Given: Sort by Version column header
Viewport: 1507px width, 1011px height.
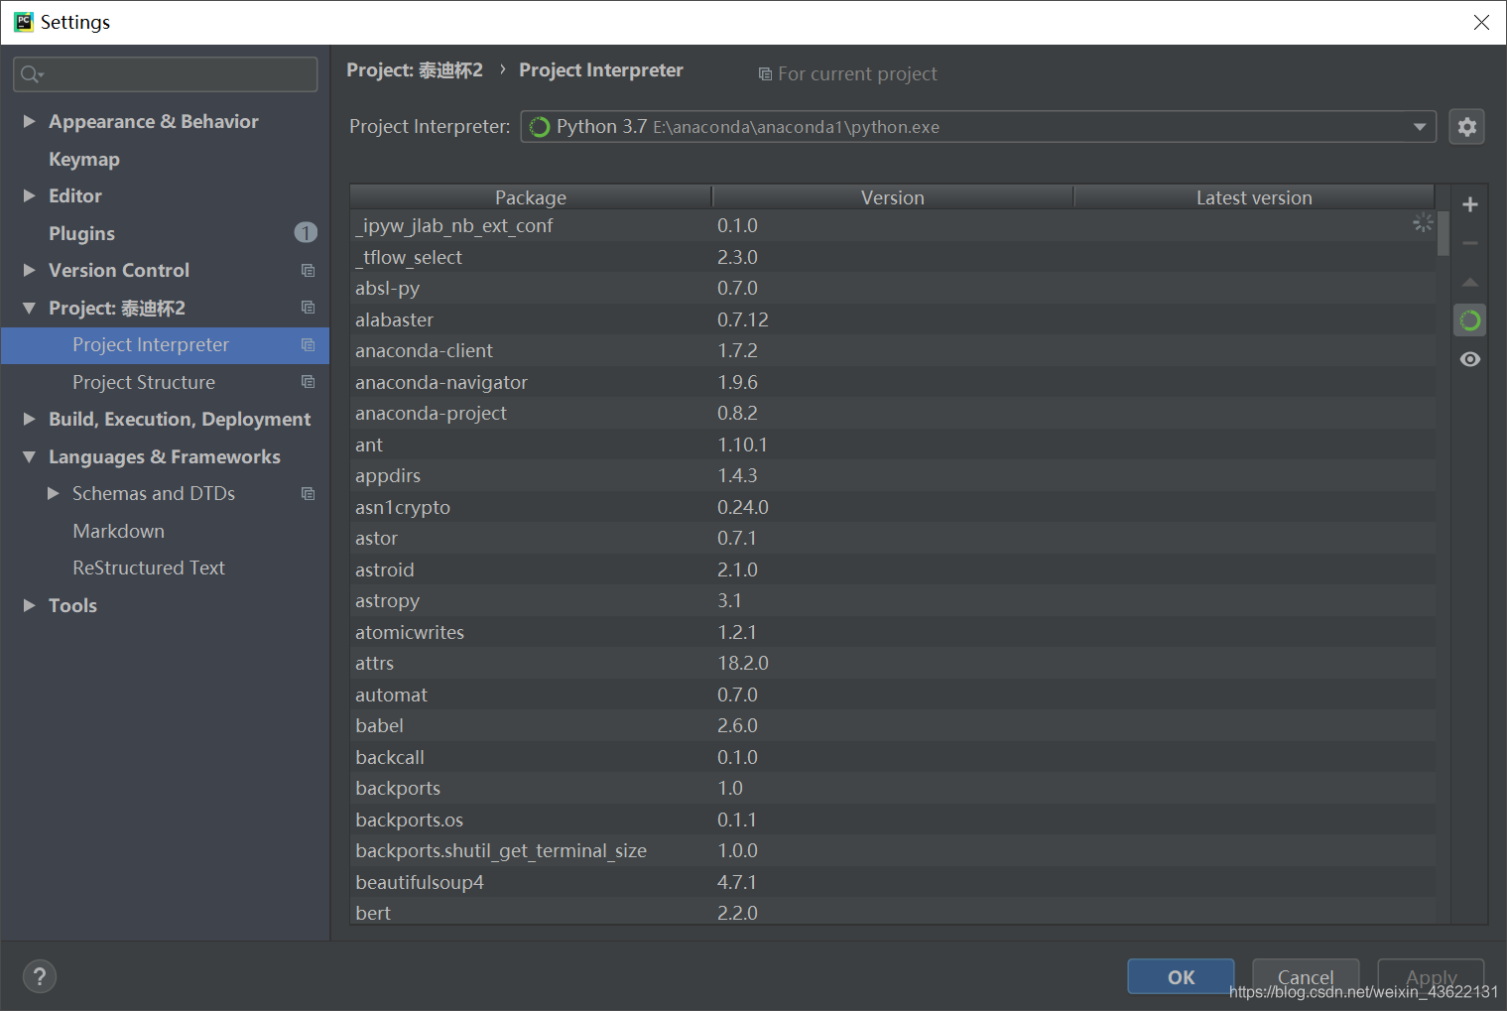Looking at the screenshot, I should click(x=893, y=197).
